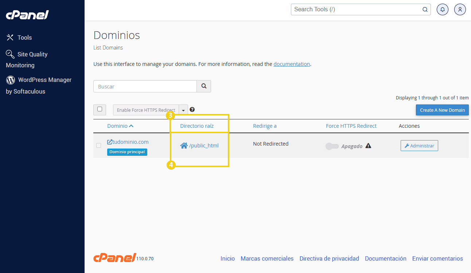Viewport: 471px width, 273px height.
Task: Click the Administrar button
Action: [419, 146]
